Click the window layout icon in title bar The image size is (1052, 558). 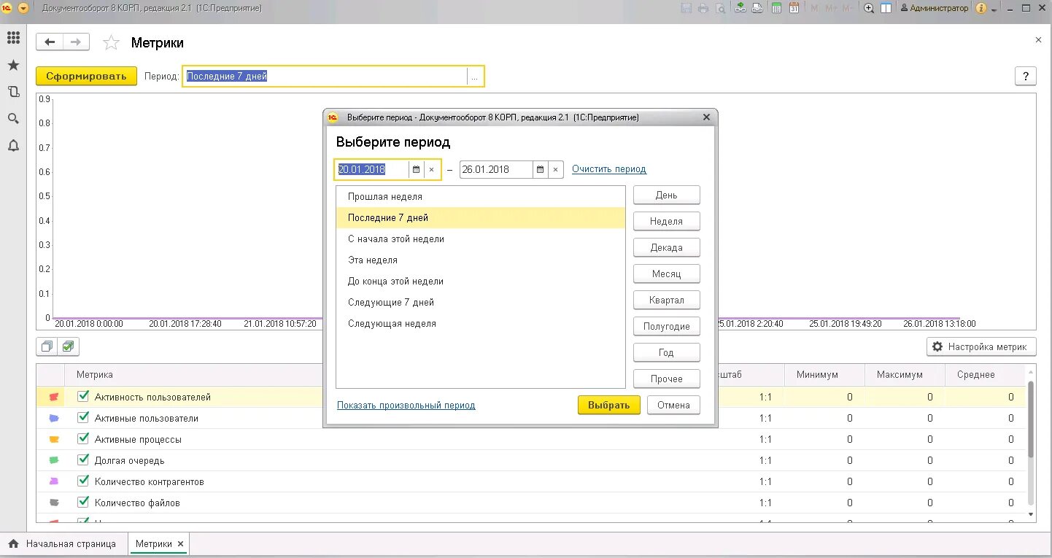[886, 8]
